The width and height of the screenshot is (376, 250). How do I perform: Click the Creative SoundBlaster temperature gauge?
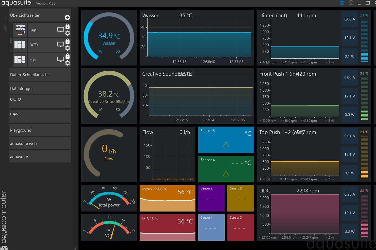(109, 96)
